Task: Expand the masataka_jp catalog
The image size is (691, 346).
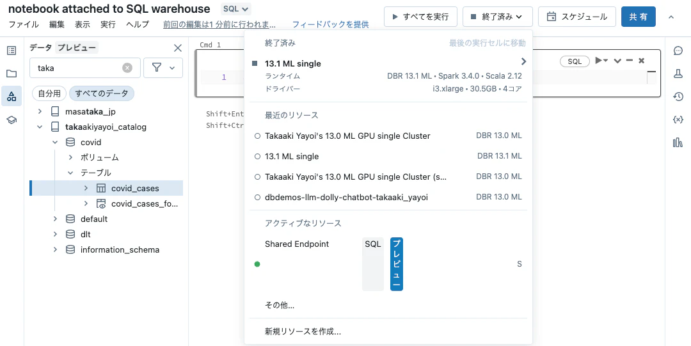Action: [40, 112]
